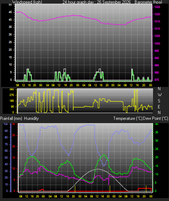
Task: Click barometer axis value 1010
Action: pyautogui.click(x=157, y=29)
